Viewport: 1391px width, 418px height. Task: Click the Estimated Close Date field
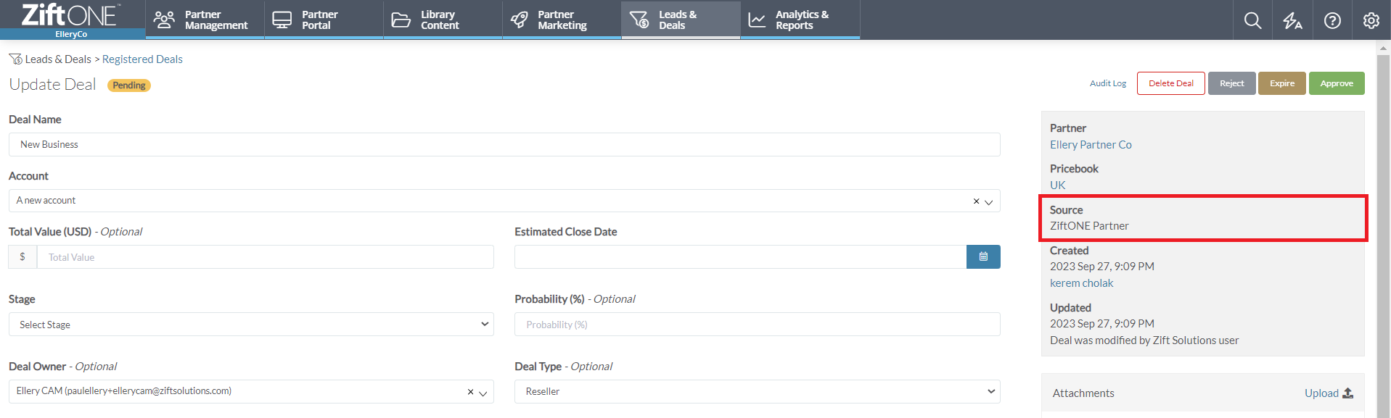pos(740,256)
